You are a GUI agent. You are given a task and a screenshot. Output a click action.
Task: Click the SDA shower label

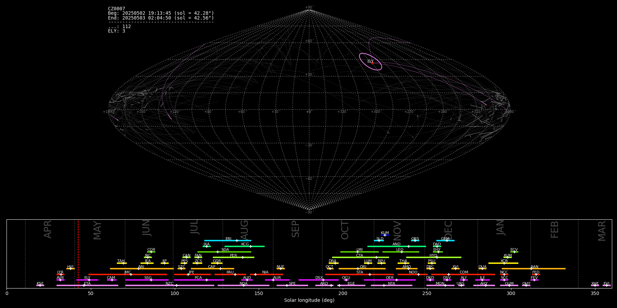pyautogui.click(x=225, y=250)
